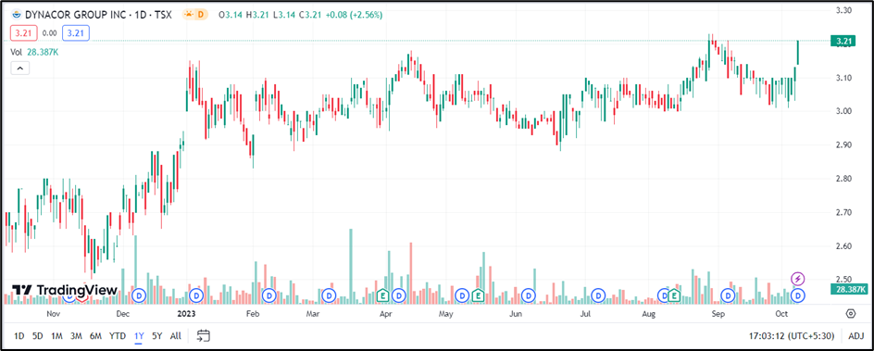The width and height of the screenshot is (874, 351).
Task: Select the 1M time range
Action: pos(56,336)
